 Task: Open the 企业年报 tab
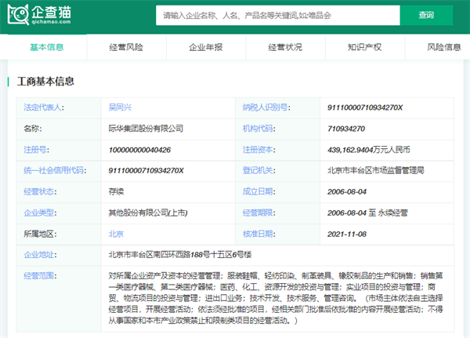pos(205,47)
